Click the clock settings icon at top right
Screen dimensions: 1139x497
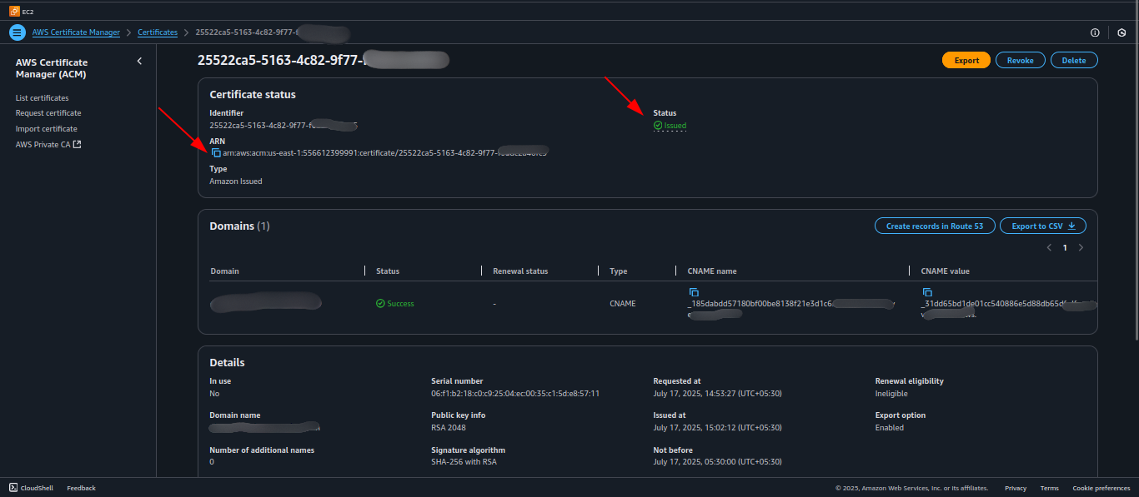click(1122, 32)
